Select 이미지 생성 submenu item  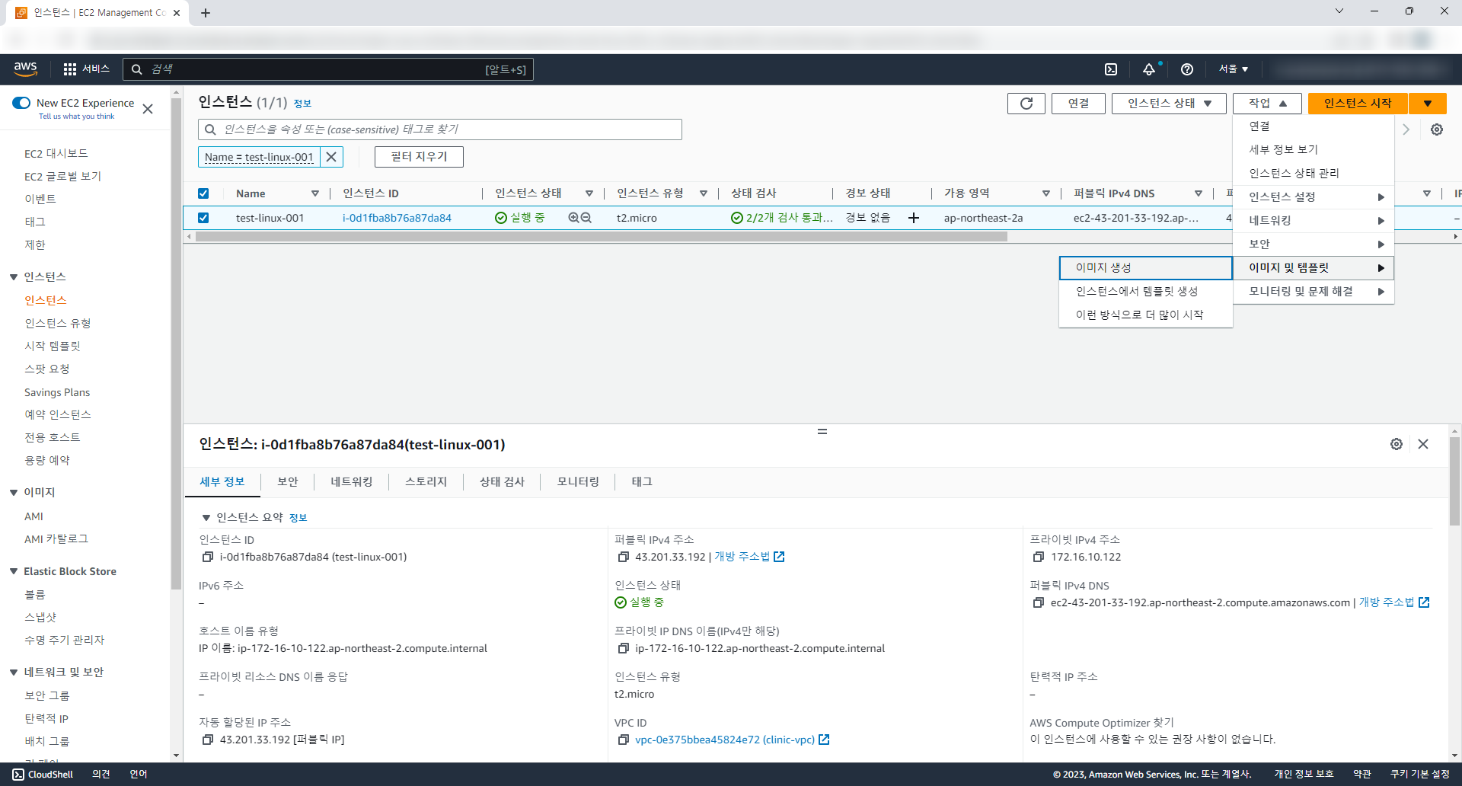pos(1145,268)
